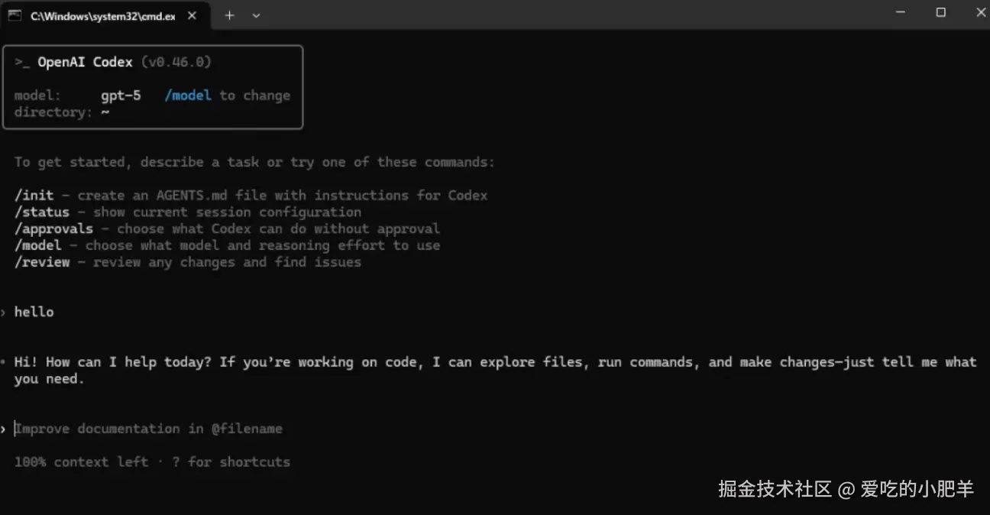Close the terminal window
This screenshot has height=515, width=990.
(x=980, y=12)
